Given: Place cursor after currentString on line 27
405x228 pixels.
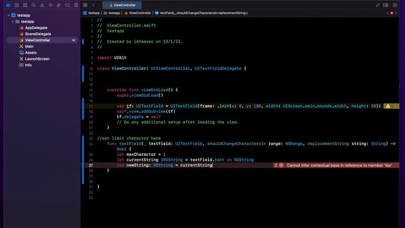Looking at the screenshot, I should 213,165.
